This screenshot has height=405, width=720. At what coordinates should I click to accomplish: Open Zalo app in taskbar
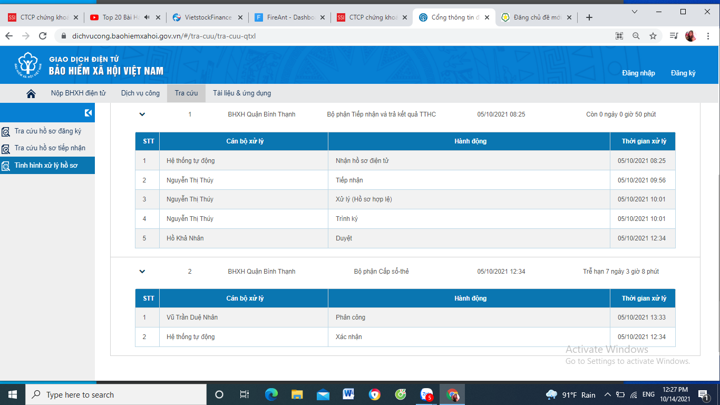(426, 394)
